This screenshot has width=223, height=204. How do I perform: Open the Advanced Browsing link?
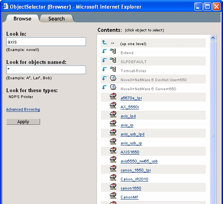tap(23, 109)
